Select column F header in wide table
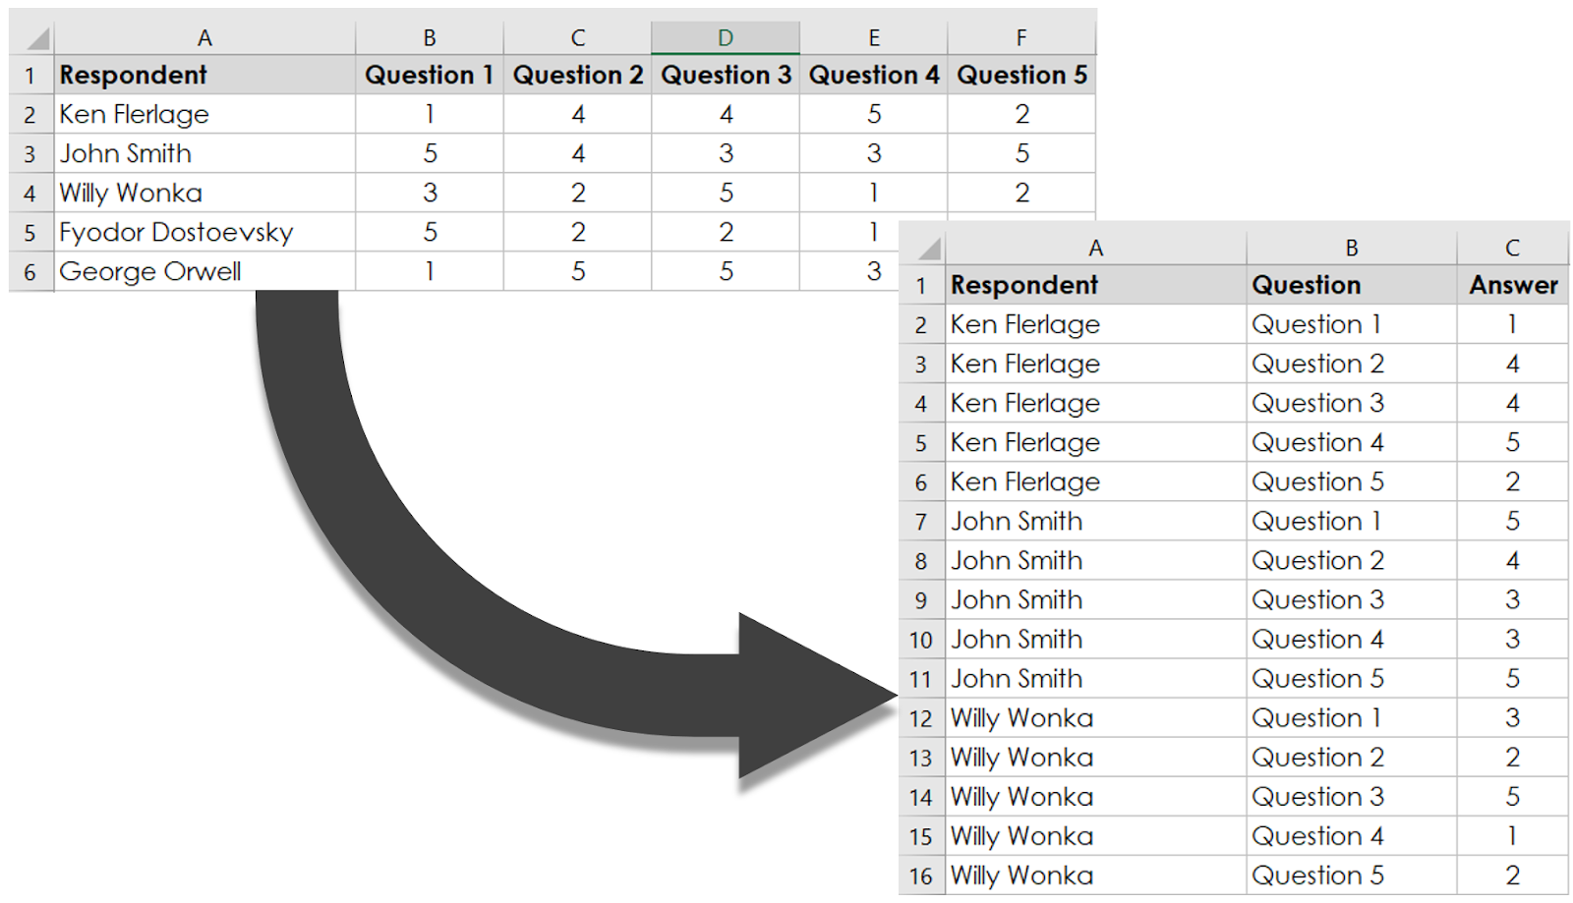Screen dimensions: 1573x903 (x=1021, y=38)
